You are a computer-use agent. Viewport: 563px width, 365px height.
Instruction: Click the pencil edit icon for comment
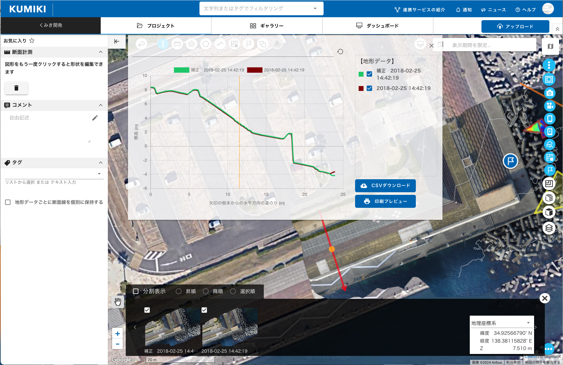point(95,118)
